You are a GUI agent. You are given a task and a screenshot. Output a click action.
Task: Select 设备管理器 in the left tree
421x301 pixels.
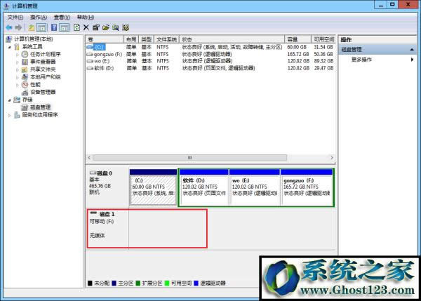[x=42, y=92]
